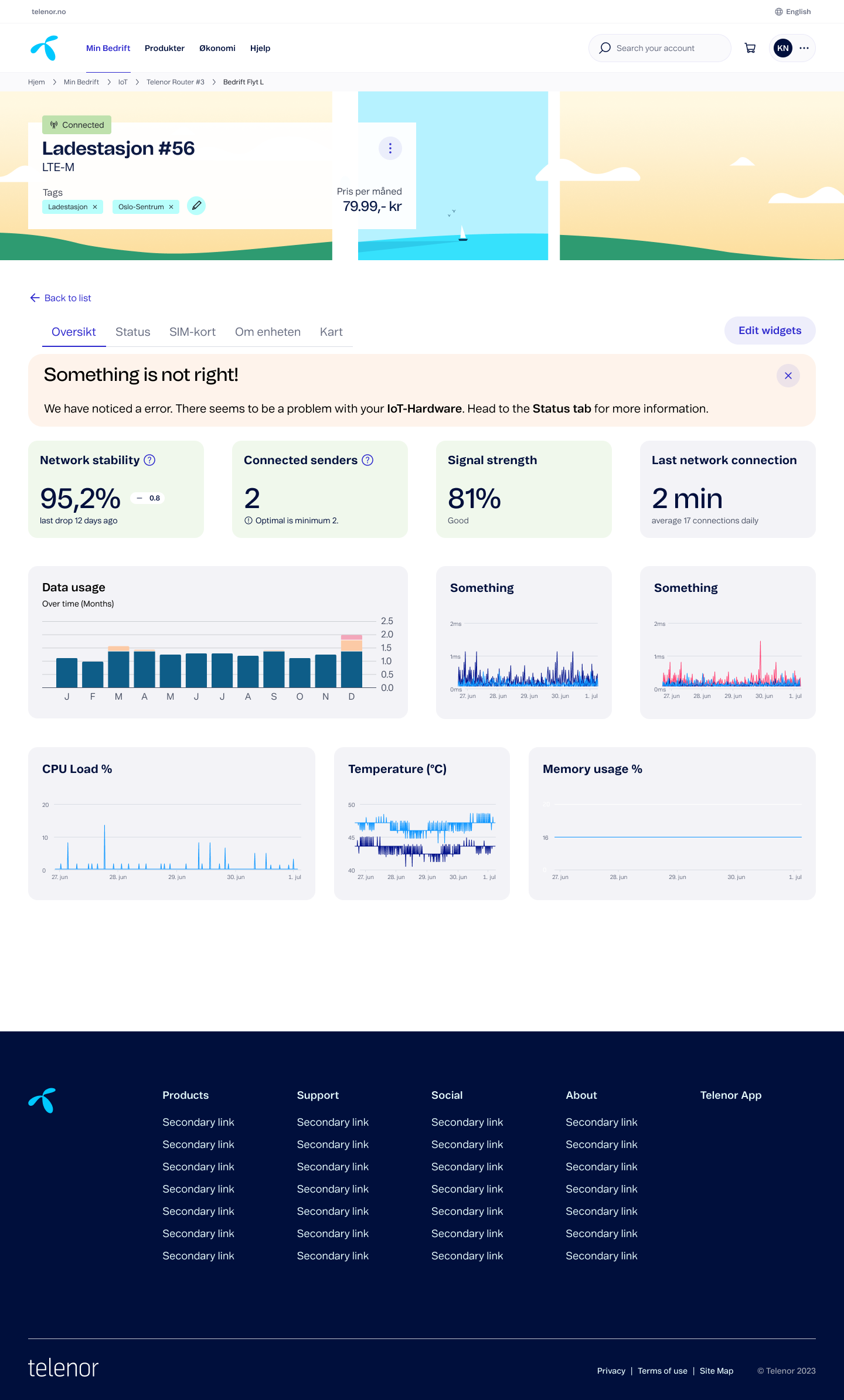
Task: Dismiss the Something is not right alert
Action: click(x=788, y=376)
